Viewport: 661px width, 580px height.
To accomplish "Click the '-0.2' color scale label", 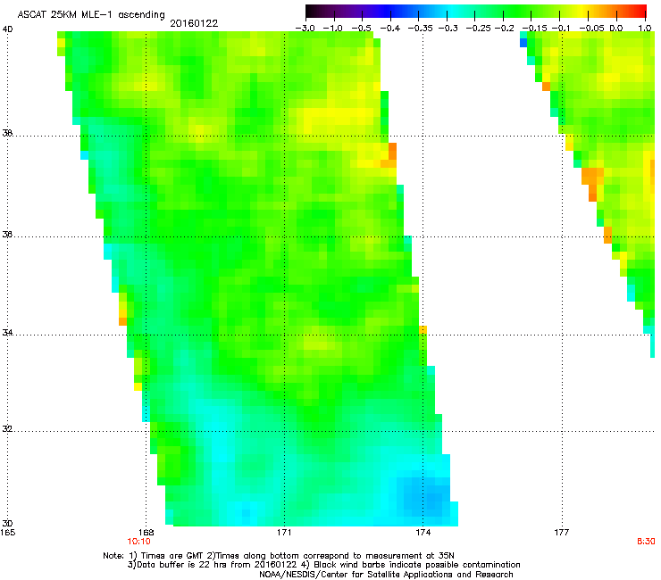I will click(x=504, y=29).
